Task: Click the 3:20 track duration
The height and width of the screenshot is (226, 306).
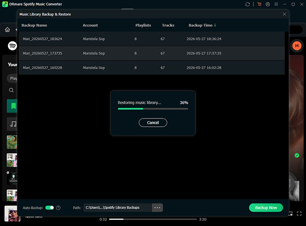Action: pos(203,219)
